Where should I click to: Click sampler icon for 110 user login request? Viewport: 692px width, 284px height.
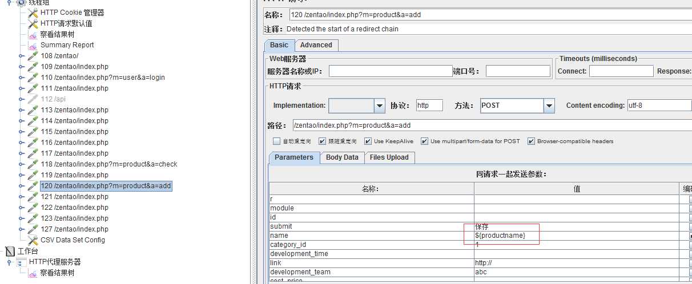tap(33, 78)
